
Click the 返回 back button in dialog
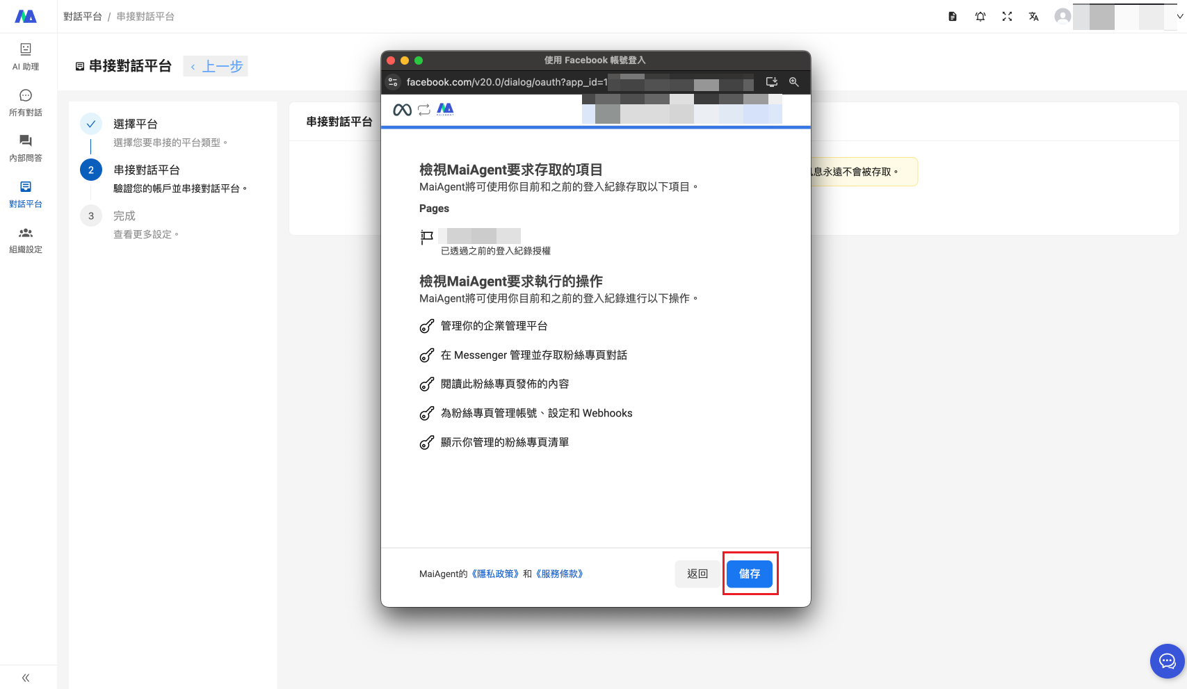697,574
